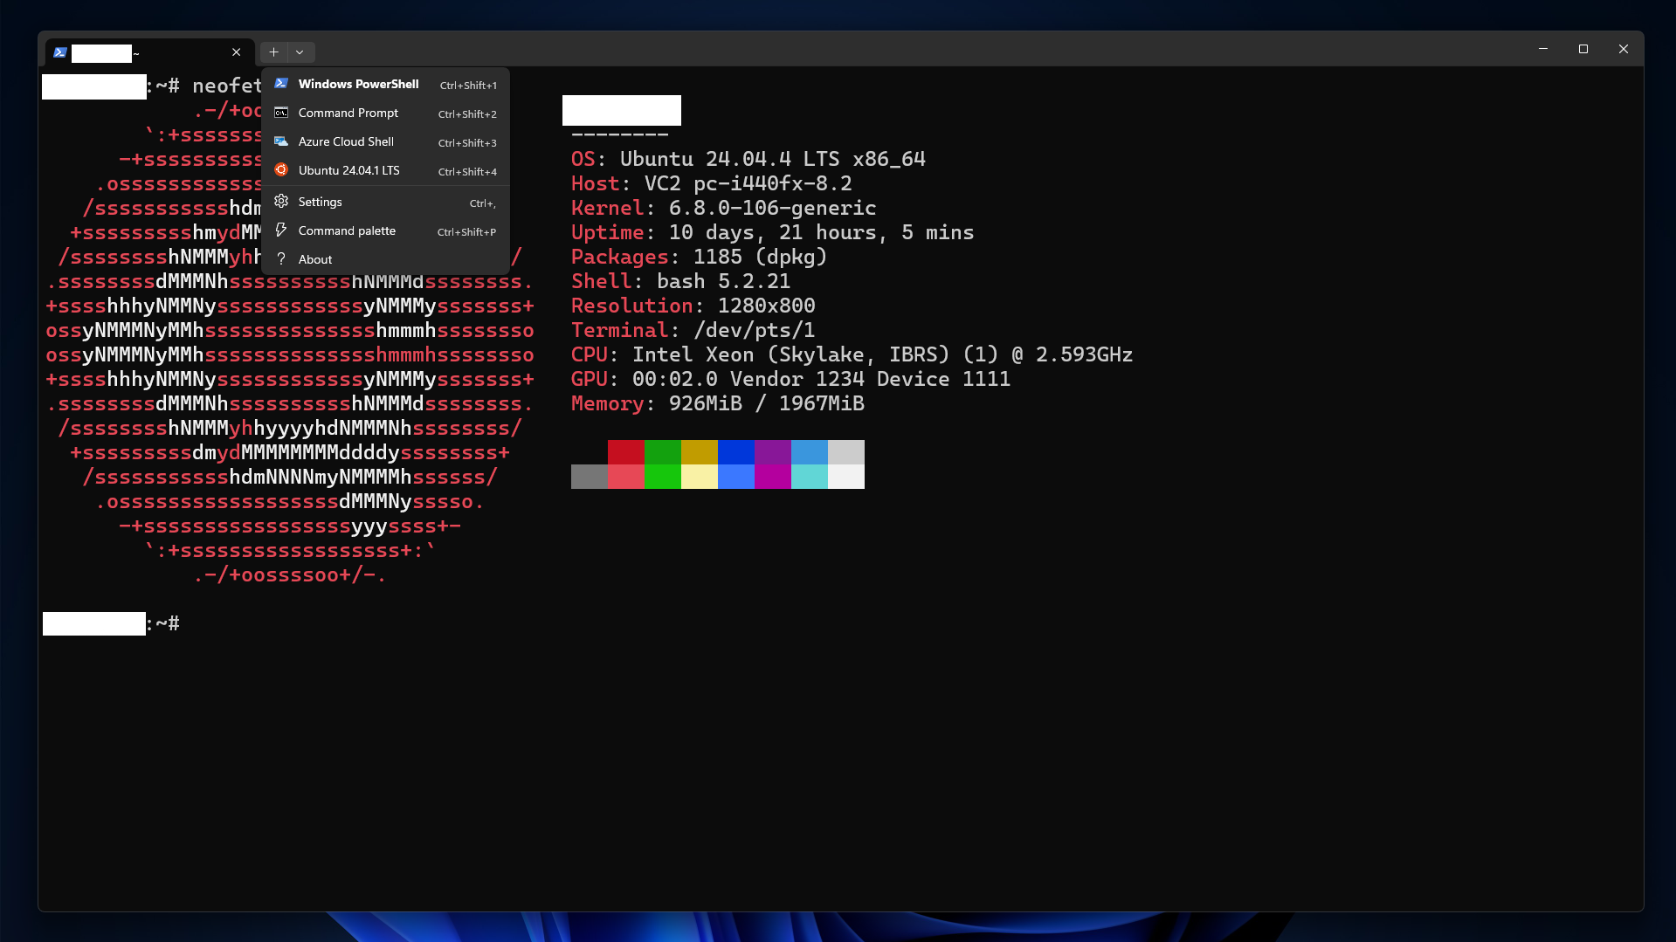The width and height of the screenshot is (1676, 942).
Task: Launch Azure Cloud Shell from menu
Action: pyautogui.click(x=346, y=141)
